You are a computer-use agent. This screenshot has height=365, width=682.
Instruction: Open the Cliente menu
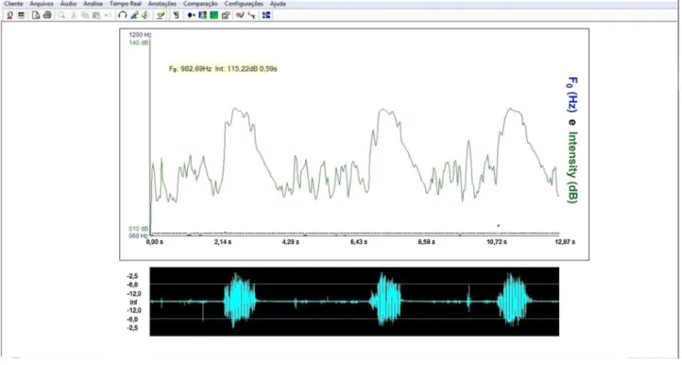click(x=14, y=4)
